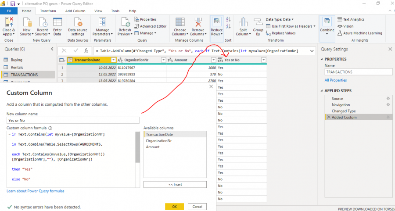Collapse the Queries pane
This screenshot has height=211, width=395.
[52, 49]
